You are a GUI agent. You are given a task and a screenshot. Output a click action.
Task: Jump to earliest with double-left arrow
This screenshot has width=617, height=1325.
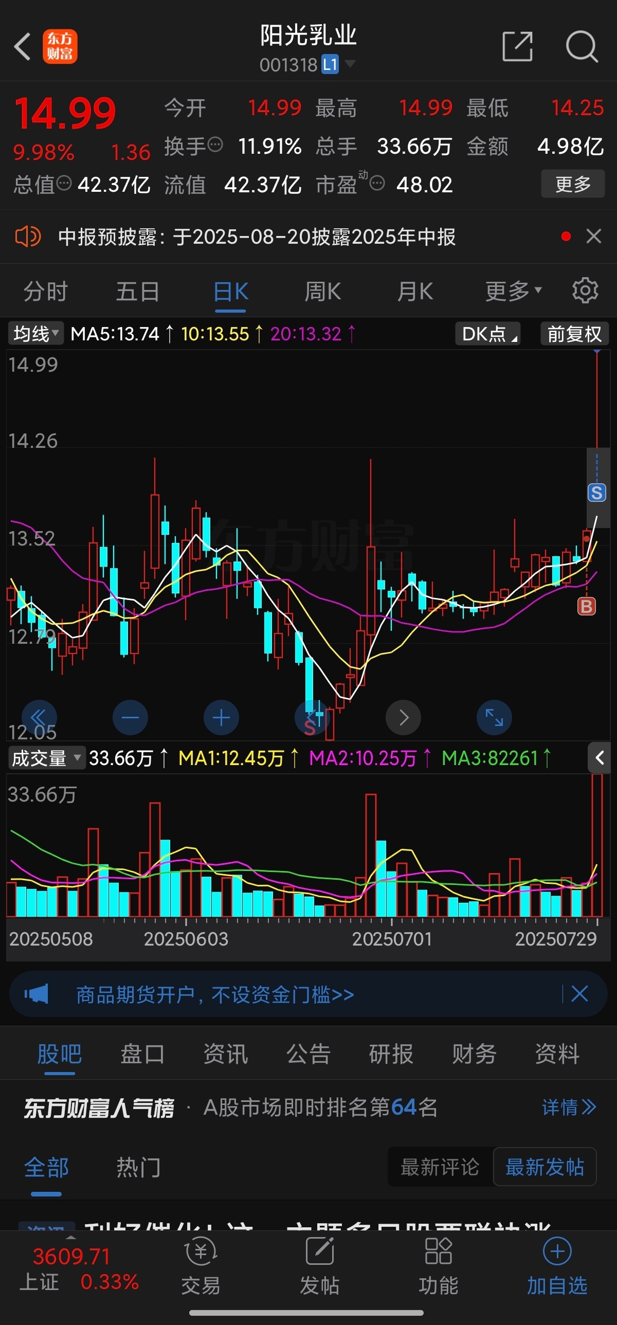(x=39, y=717)
